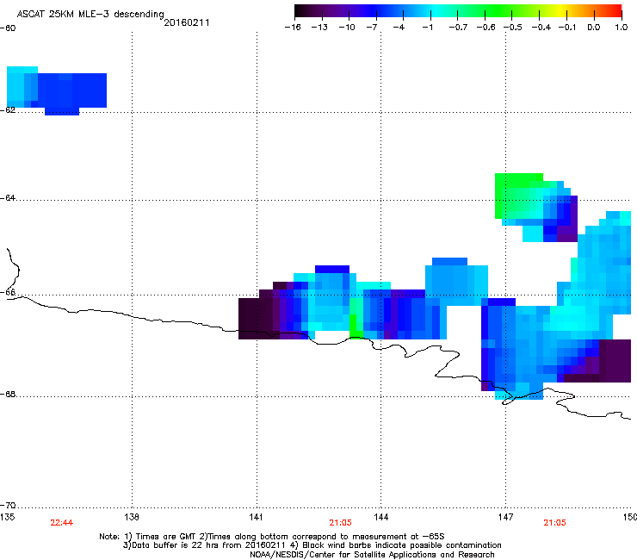
Task: Click the -4 tick label on color scale
Action: point(399,28)
